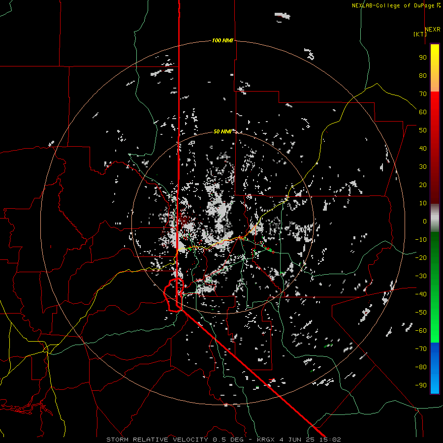Click the 50 NMI range ring label
443x443 pixels.
pos(222,131)
